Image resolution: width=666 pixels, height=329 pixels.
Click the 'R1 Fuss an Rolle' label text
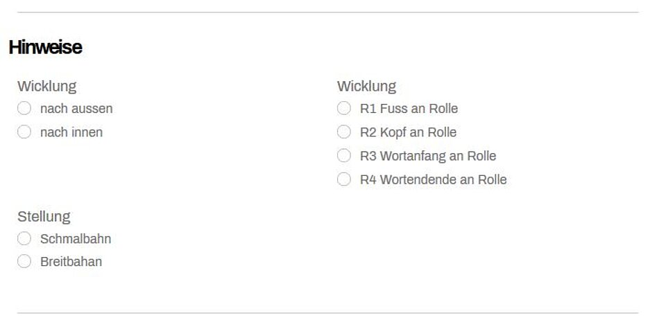[x=409, y=109]
